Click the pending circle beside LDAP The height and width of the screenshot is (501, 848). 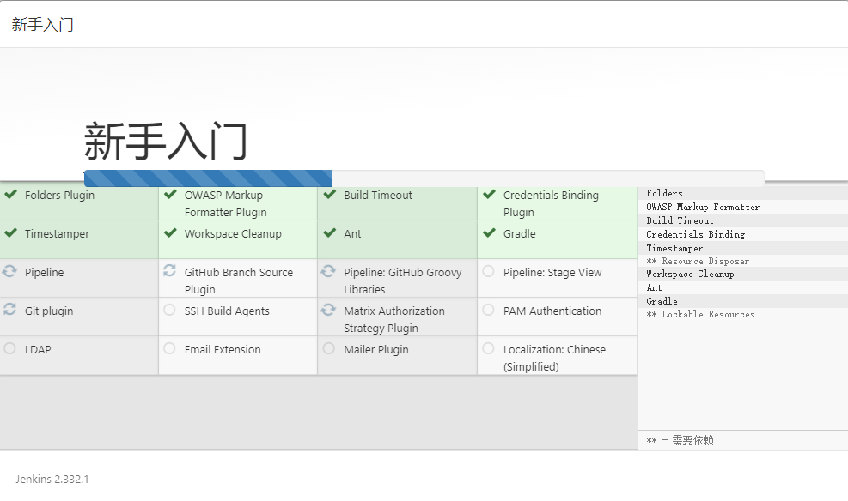pos(10,349)
